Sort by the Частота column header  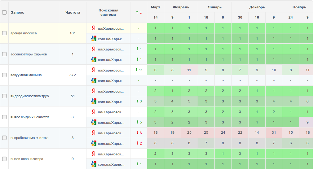tap(73, 12)
